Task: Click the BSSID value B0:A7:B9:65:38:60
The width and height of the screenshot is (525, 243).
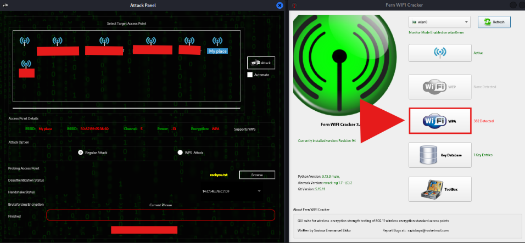Action: (94, 129)
